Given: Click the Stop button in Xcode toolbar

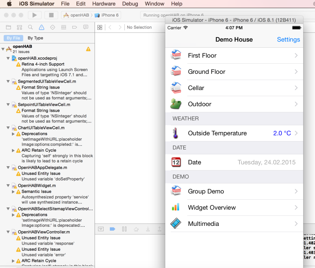Looking at the screenshot, I should point(51,15).
